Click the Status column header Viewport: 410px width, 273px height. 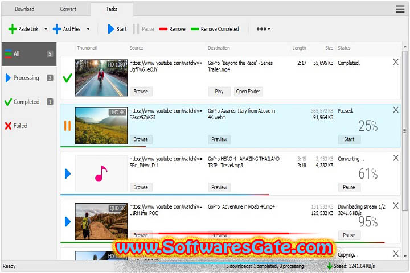(344, 48)
